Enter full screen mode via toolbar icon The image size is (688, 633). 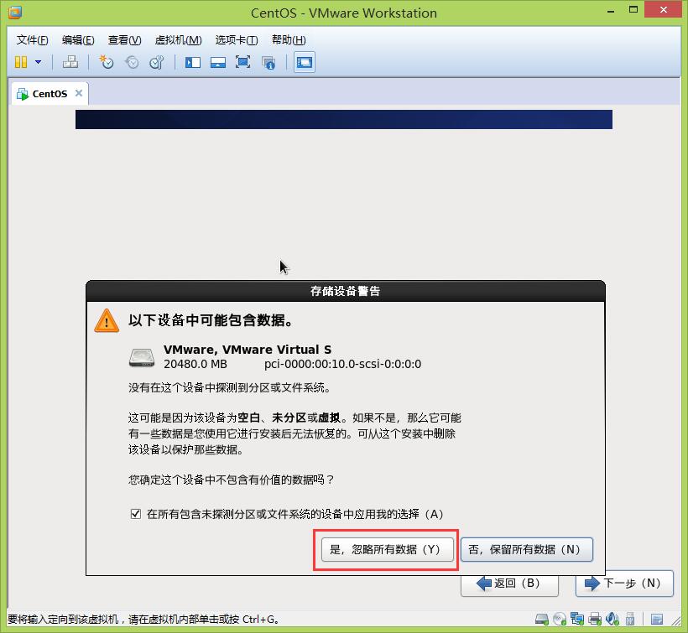click(x=242, y=61)
